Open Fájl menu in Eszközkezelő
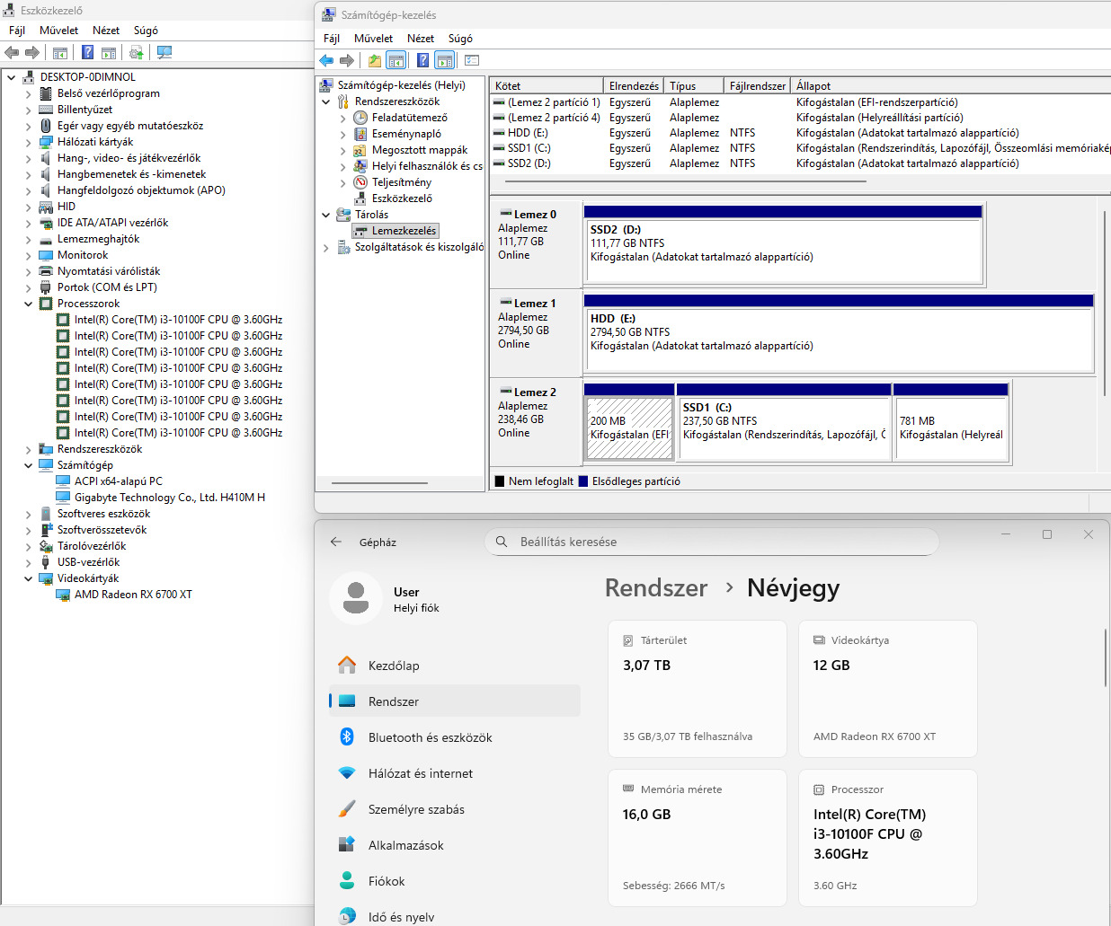The height and width of the screenshot is (926, 1111). (x=17, y=30)
